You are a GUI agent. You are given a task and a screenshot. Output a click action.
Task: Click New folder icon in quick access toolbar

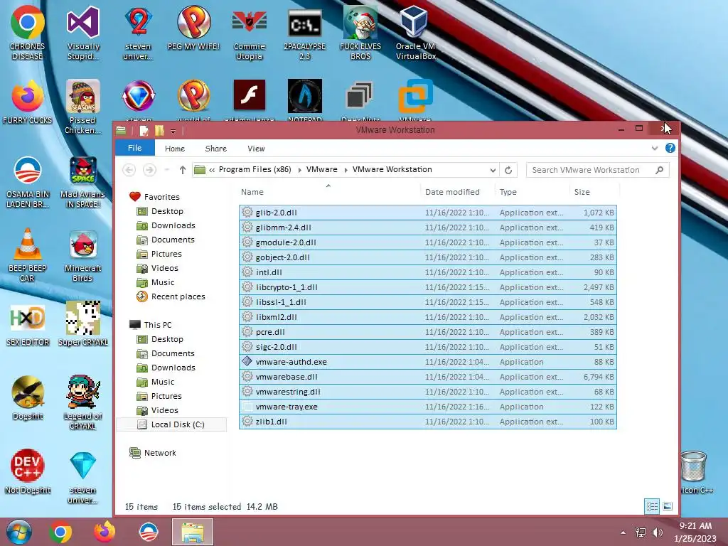(x=159, y=131)
